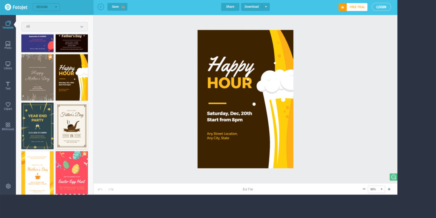The image size is (436, 218).
Task: Select the Text tool
Action: (x=8, y=86)
